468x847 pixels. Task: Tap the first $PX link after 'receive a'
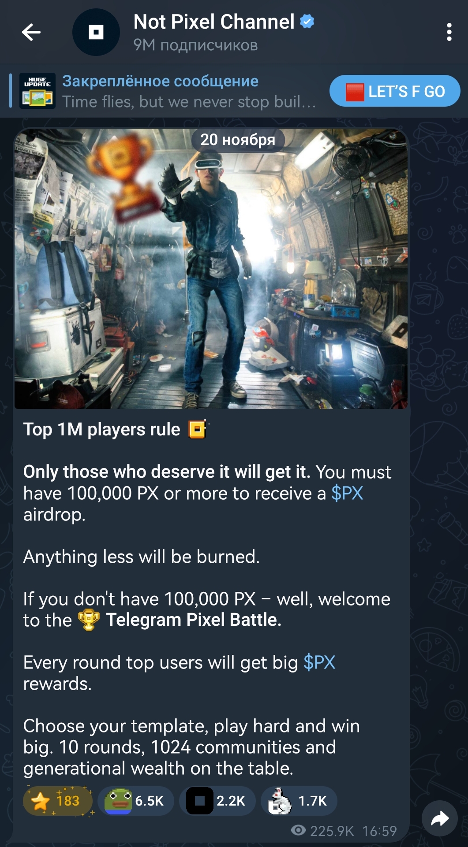(347, 494)
